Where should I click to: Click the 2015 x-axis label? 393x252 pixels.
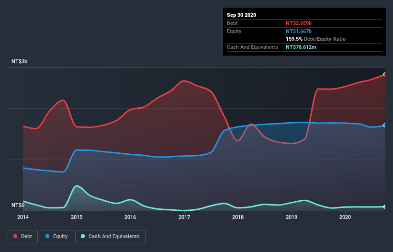(77, 217)
